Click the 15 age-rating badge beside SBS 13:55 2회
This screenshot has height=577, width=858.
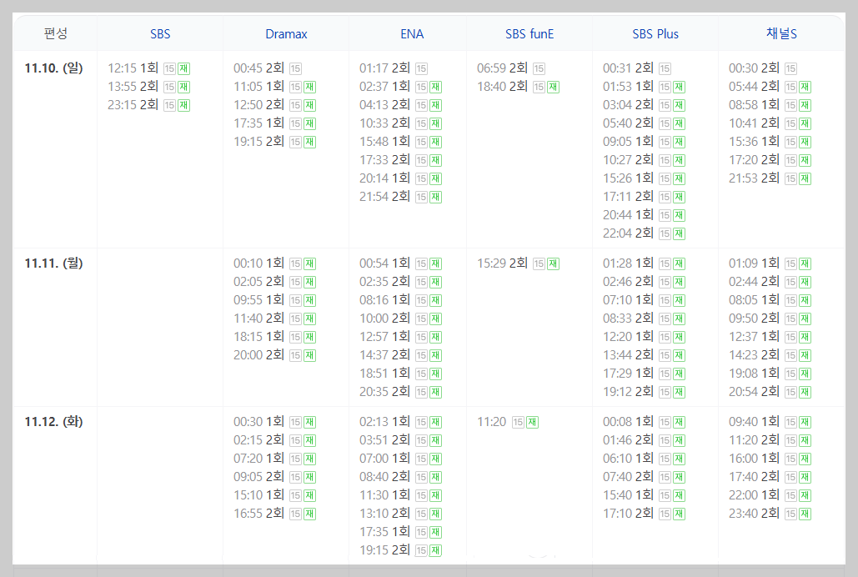click(x=169, y=87)
